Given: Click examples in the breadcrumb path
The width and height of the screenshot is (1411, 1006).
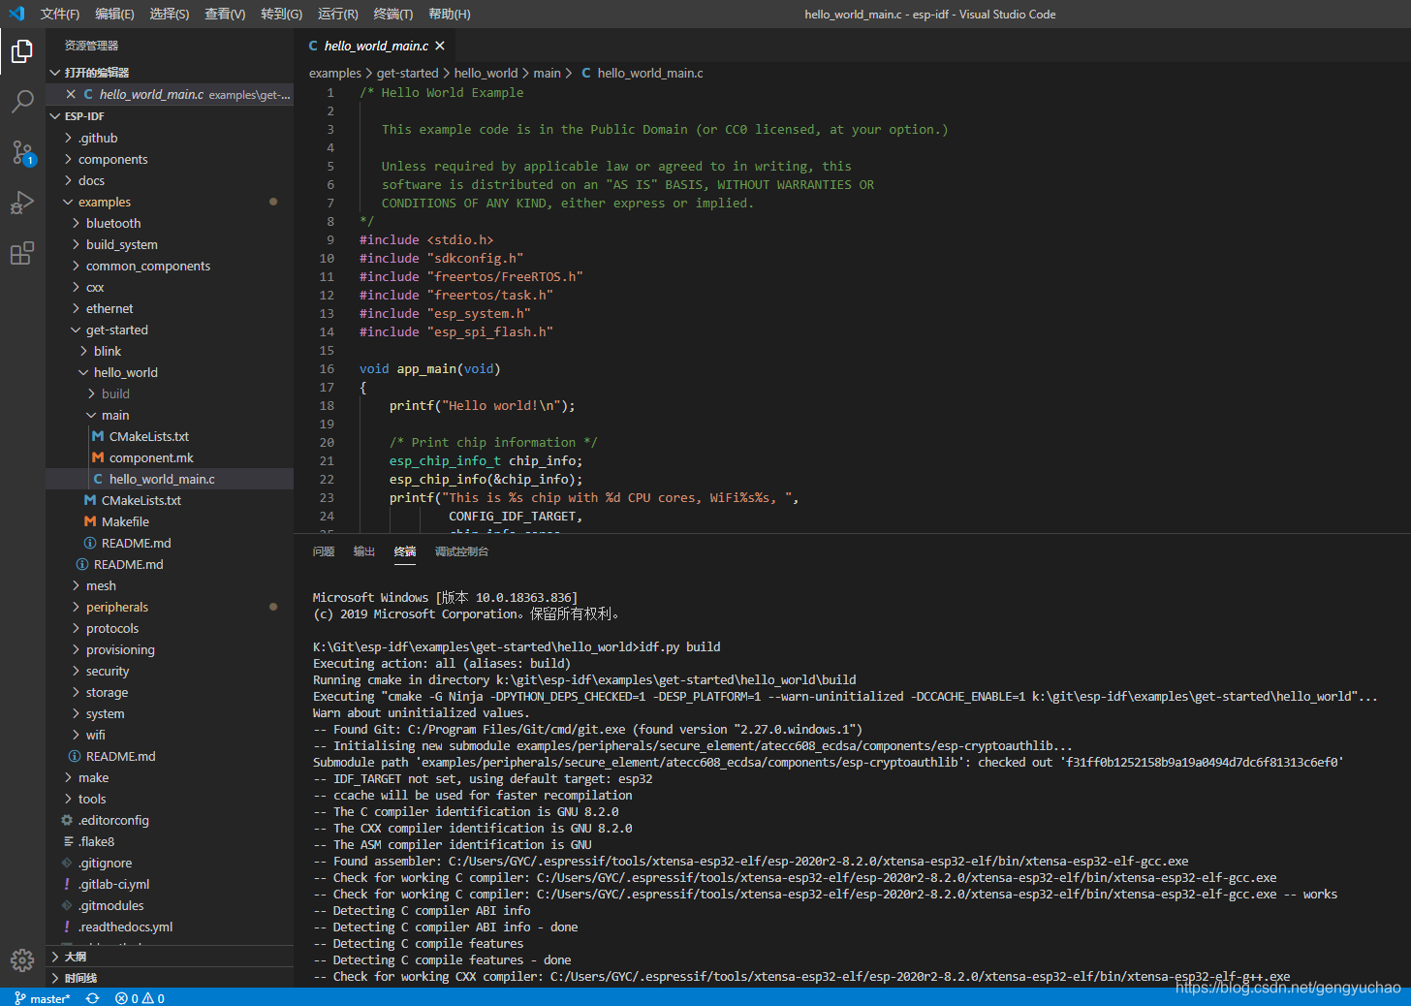Looking at the screenshot, I should click(335, 73).
